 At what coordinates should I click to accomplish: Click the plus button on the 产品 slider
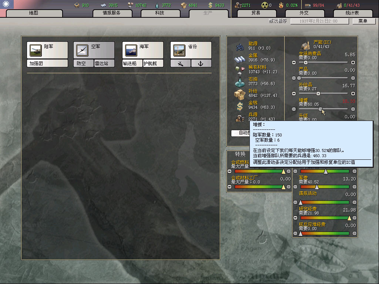(353, 78)
